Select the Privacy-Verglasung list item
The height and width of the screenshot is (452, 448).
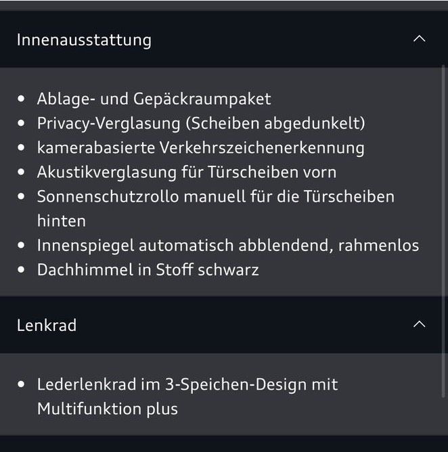pyautogui.click(x=201, y=123)
